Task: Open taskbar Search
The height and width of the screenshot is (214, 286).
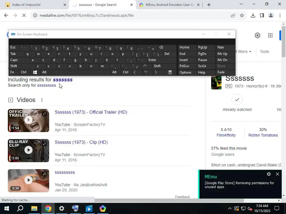Action: 20,208
